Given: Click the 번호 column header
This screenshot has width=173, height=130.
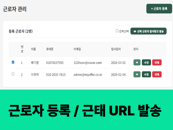Looking at the screenshot, I should tap(22, 49).
